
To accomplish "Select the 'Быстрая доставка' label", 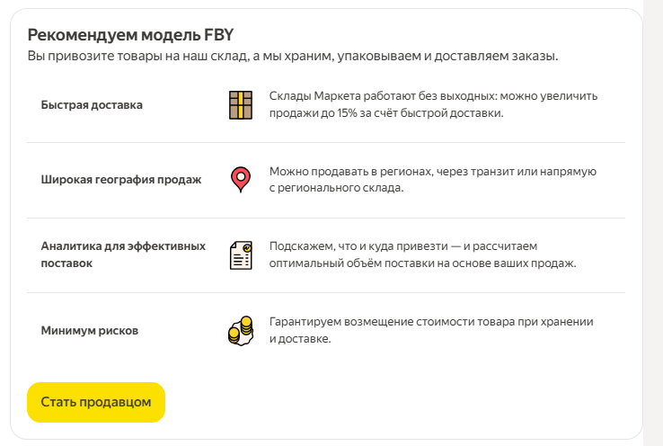I will click(x=92, y=105).
